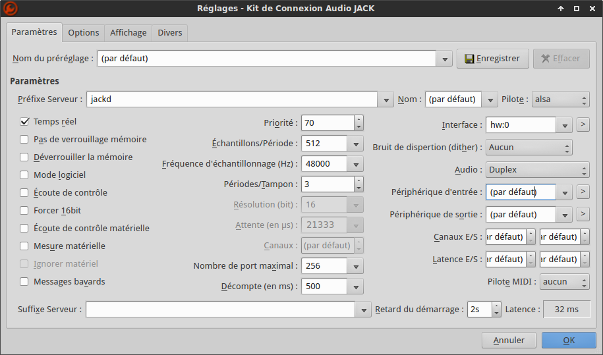Click the OK button
603x355 pixels.
[x=569, y=341]
